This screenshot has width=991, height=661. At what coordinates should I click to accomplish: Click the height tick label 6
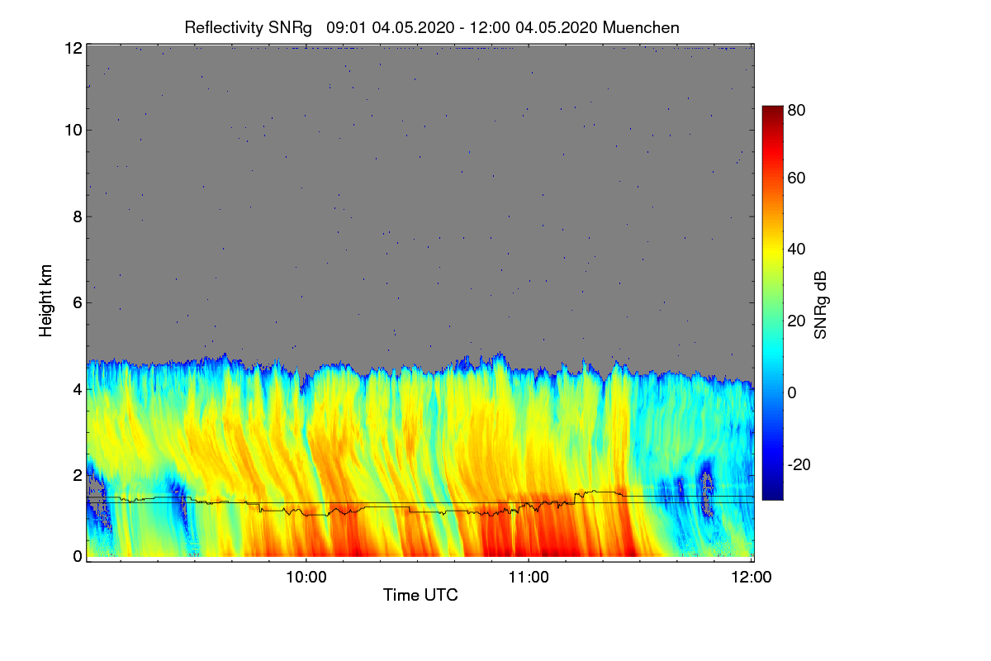[78, 302]
